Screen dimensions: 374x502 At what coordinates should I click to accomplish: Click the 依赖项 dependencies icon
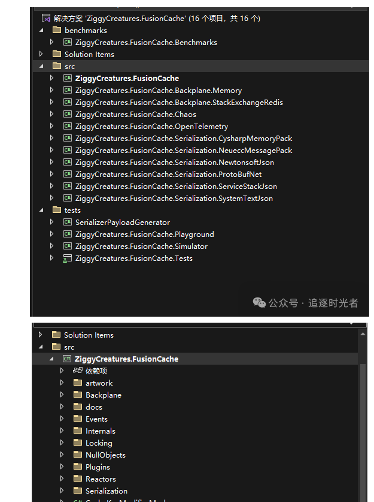click(78, 371)
